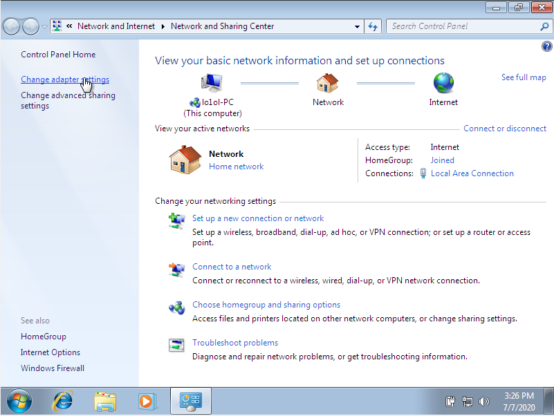
Task: Click the volume speaker tray icon
Action: (483, 401)
